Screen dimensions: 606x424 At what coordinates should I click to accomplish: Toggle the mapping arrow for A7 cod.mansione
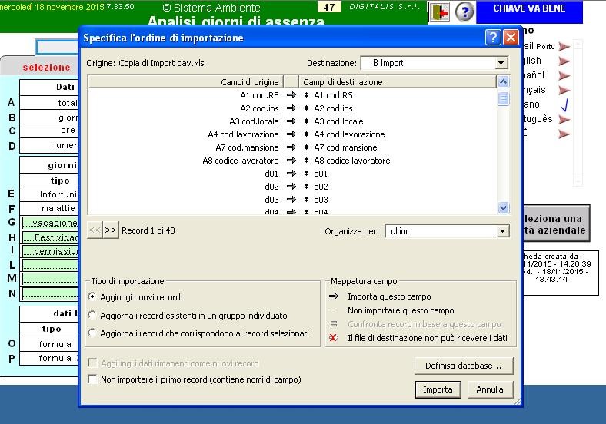click(291, 147)
